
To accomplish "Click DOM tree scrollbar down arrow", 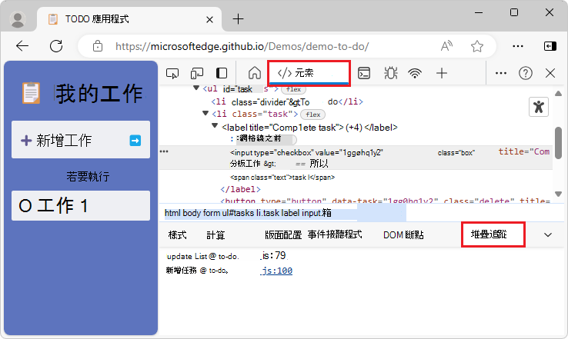I will (558, 194).
